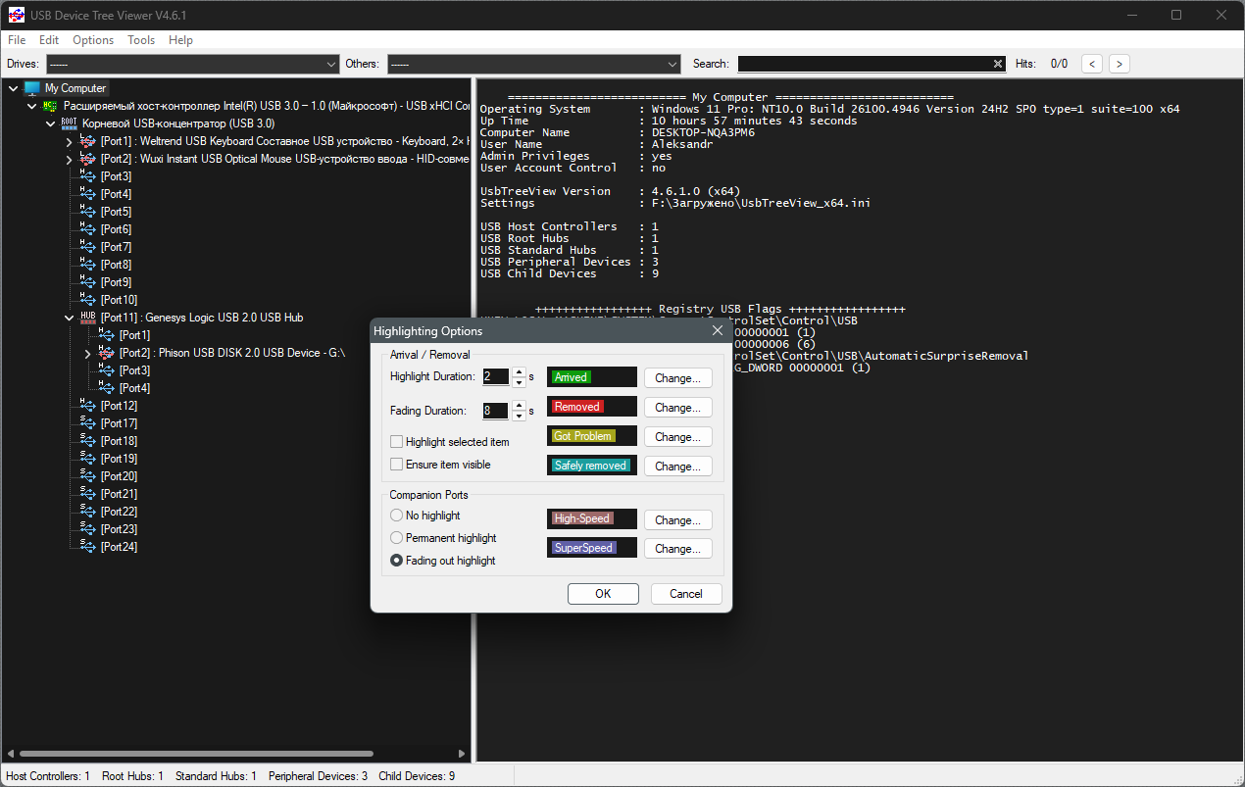Open the Edit menu
The height and width of the screenshot is (787, 1245).
(49, 40)
